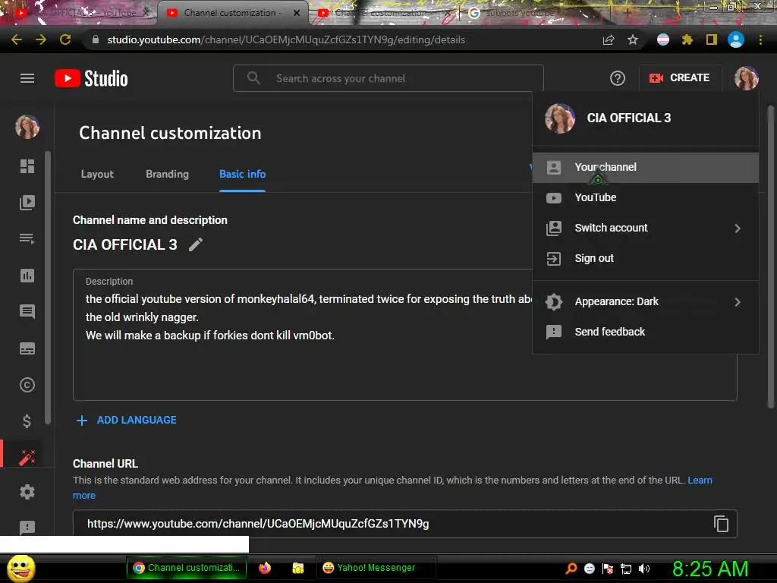The width and height of the screenshot is (777, 583).
Task: Click sidebar Send feedback icon at bottom
Action: point(27,527)
